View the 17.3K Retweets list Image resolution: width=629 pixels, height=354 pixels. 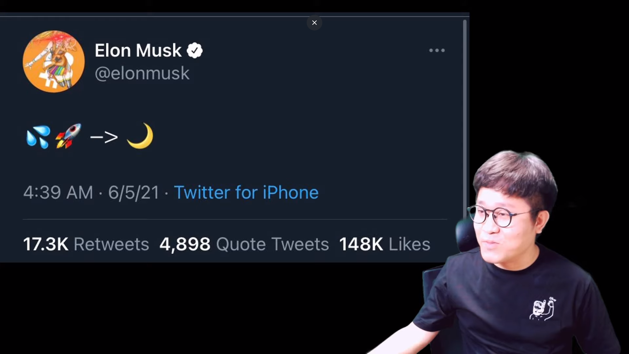point(86,244)
